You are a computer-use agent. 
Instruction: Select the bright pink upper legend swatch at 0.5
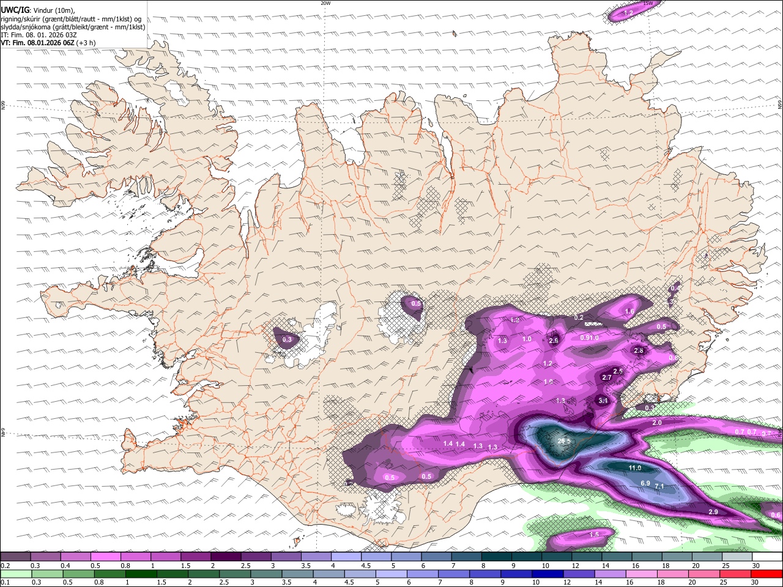(x=105, y=556)
